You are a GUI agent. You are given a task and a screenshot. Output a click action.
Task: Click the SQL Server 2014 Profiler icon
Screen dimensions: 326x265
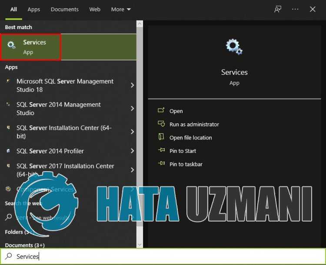click(x=8, y=151)
